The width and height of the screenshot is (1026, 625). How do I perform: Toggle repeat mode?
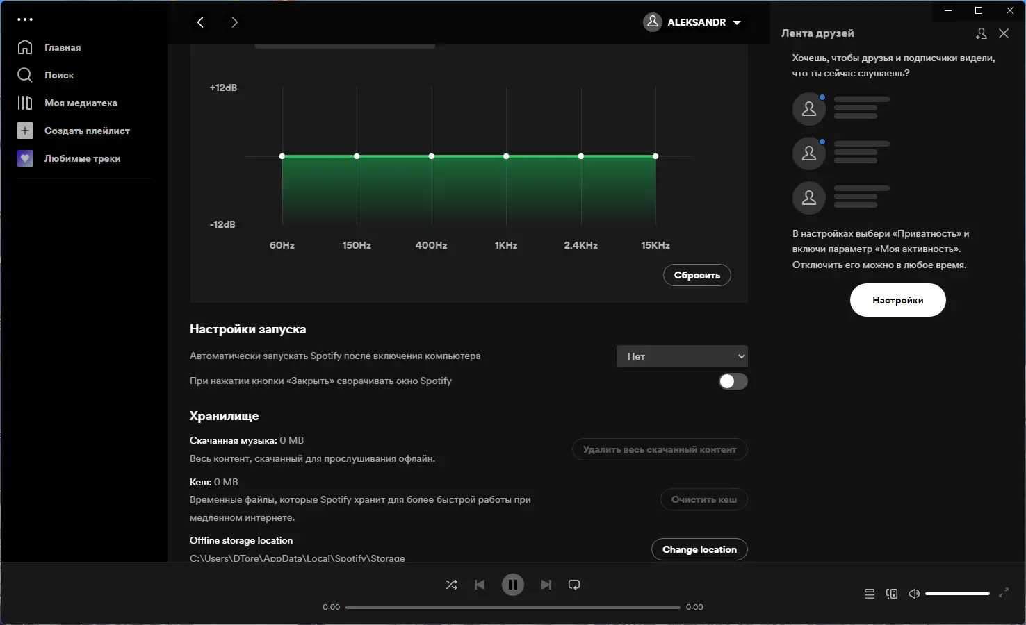coord(574,585)
